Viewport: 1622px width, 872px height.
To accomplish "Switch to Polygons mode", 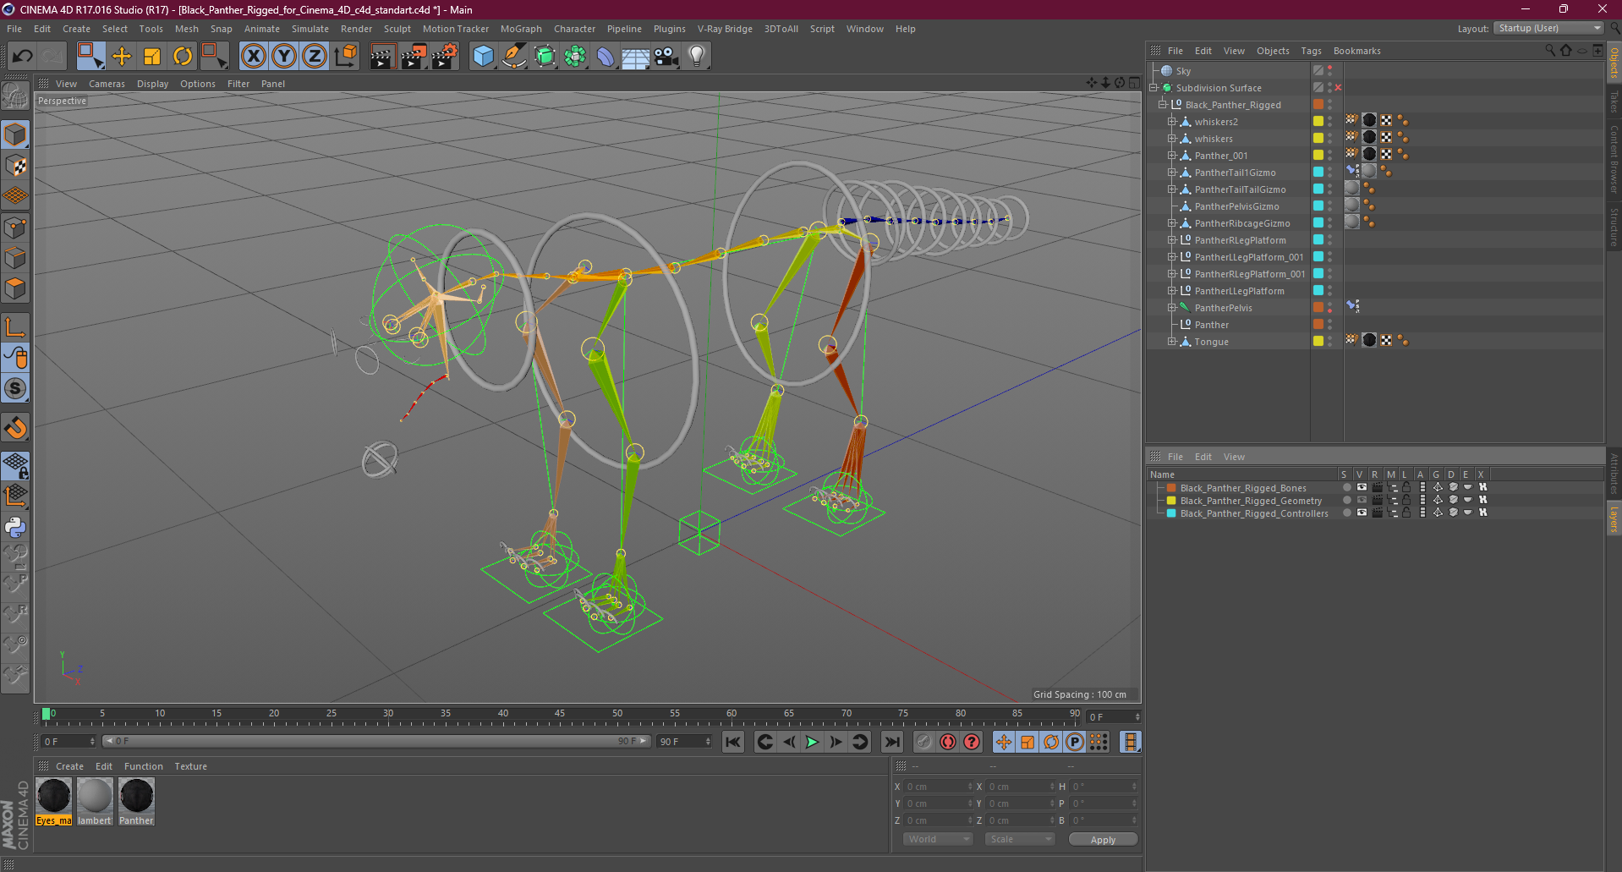I will coord(16,288).
